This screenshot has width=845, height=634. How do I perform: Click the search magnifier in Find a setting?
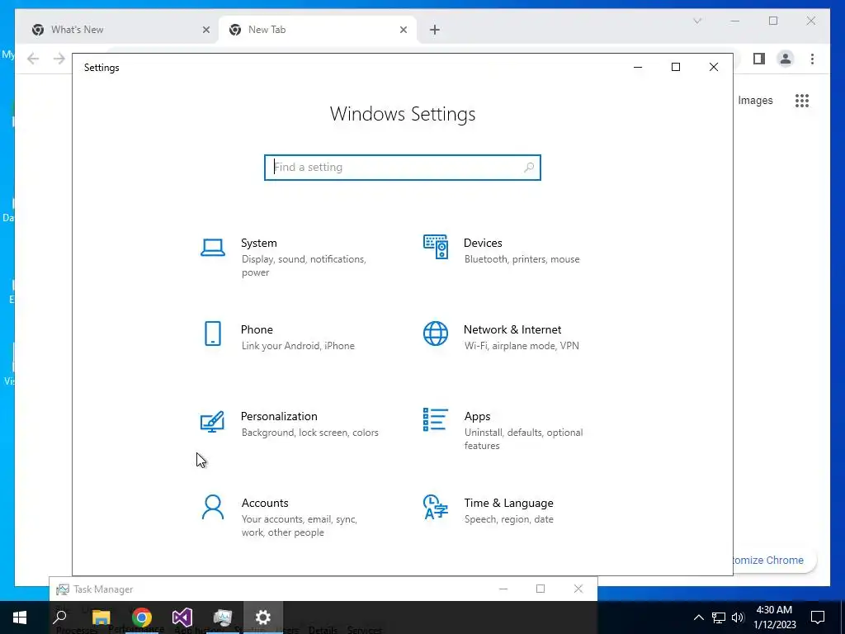point(529,167)
